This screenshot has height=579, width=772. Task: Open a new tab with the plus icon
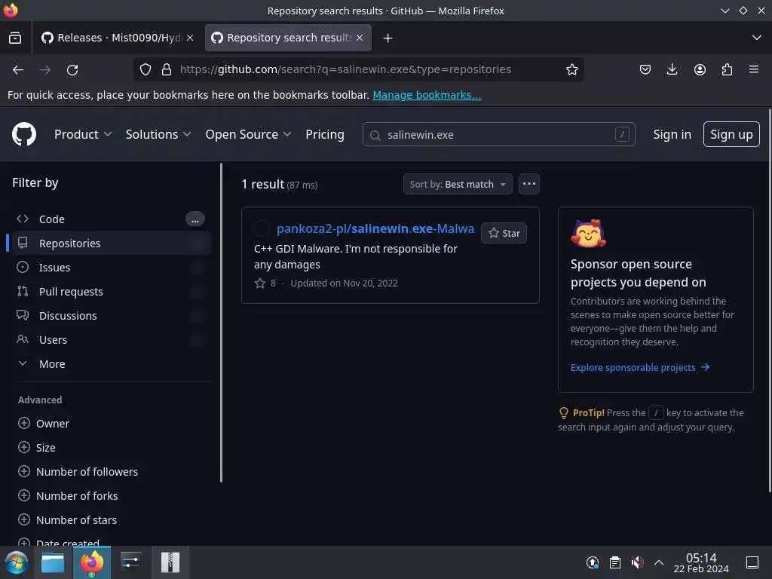click(388, 38)
